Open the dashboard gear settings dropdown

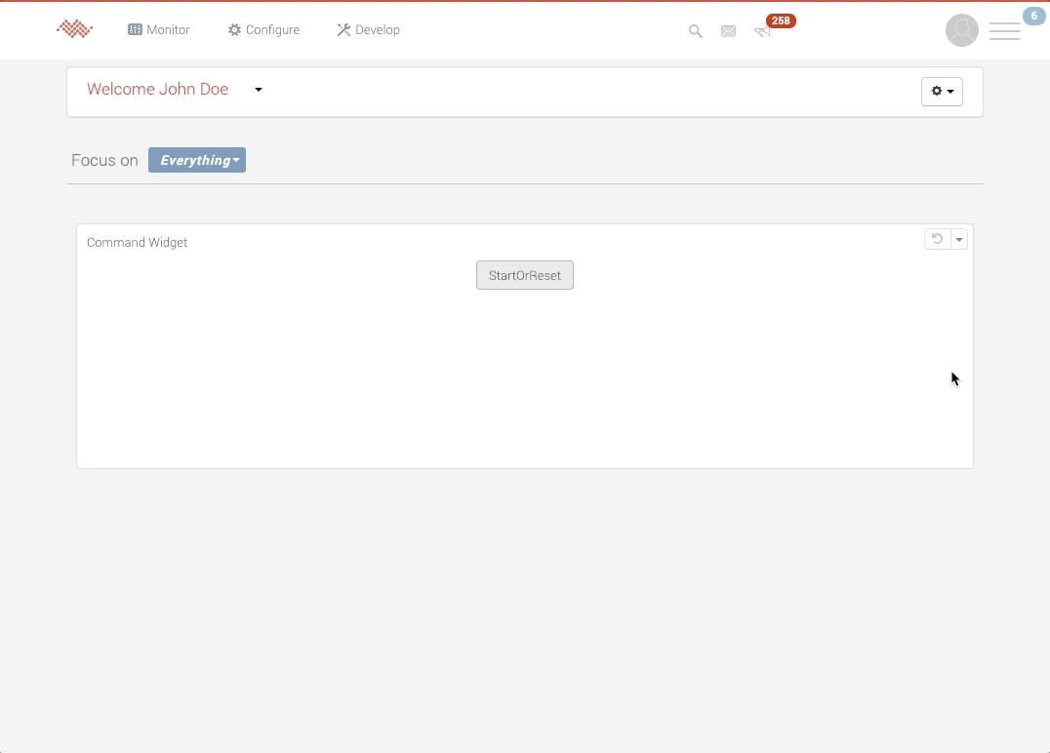(942, 91)
